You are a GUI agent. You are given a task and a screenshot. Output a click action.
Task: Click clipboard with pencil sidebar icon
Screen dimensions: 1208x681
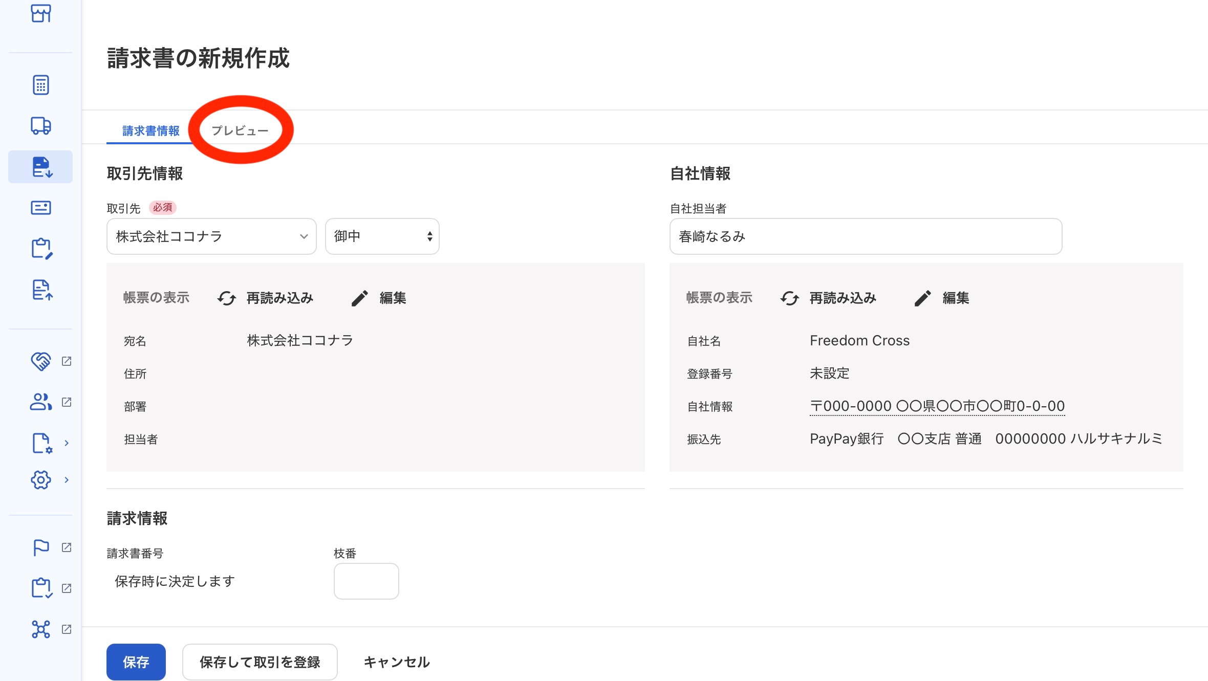(x=41, y=249)
